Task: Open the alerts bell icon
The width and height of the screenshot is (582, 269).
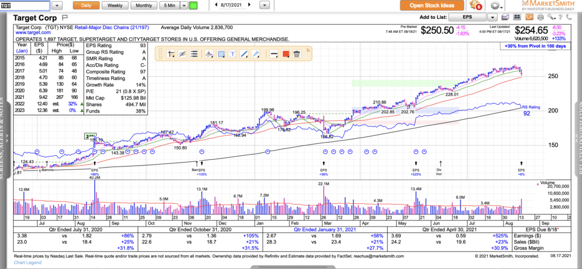Action: point(475,5)
